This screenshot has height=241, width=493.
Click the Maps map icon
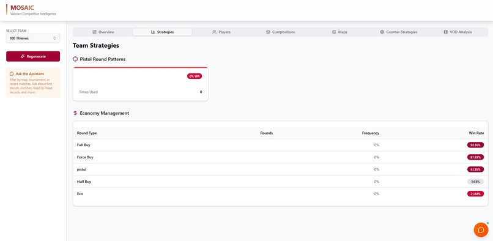334,32
